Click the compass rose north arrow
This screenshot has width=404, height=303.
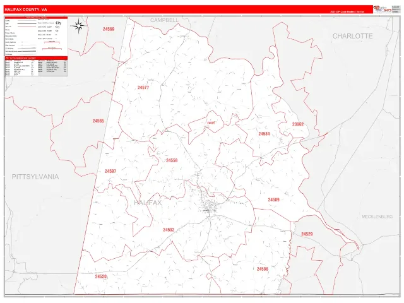click(78, 26)
